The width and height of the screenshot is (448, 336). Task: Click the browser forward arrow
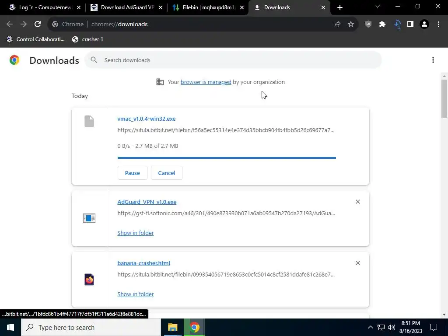[24, 24]
